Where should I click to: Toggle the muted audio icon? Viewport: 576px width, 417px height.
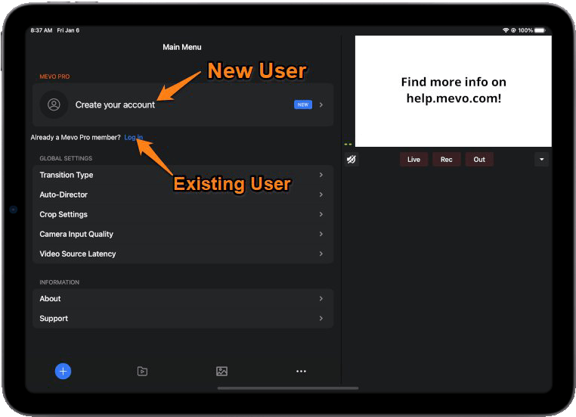coord(351,159)
